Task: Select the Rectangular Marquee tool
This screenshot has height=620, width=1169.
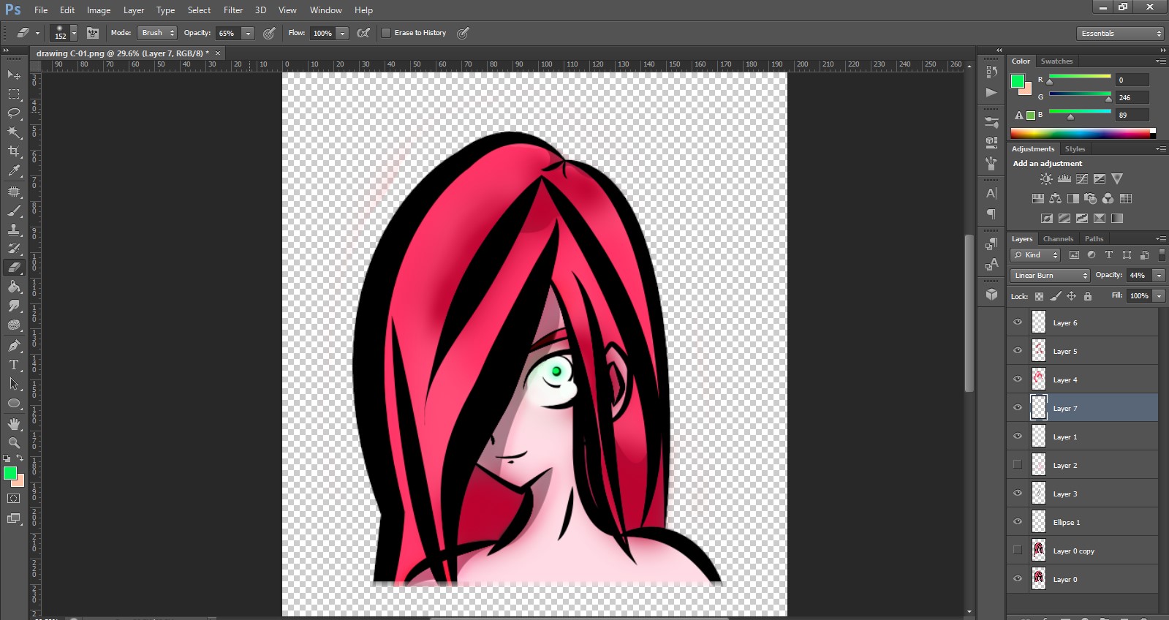Action: point(14,94)
